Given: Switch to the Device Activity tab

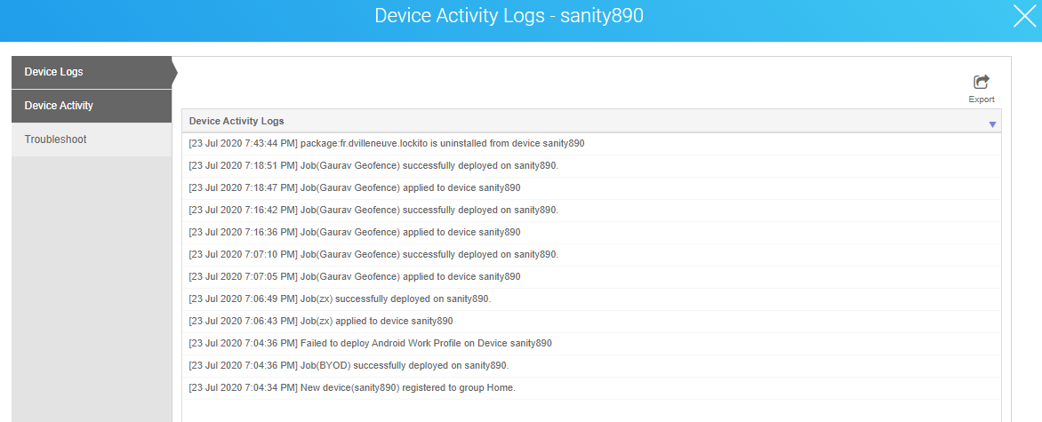Looking at the screenshot, I should click(92, 106).
